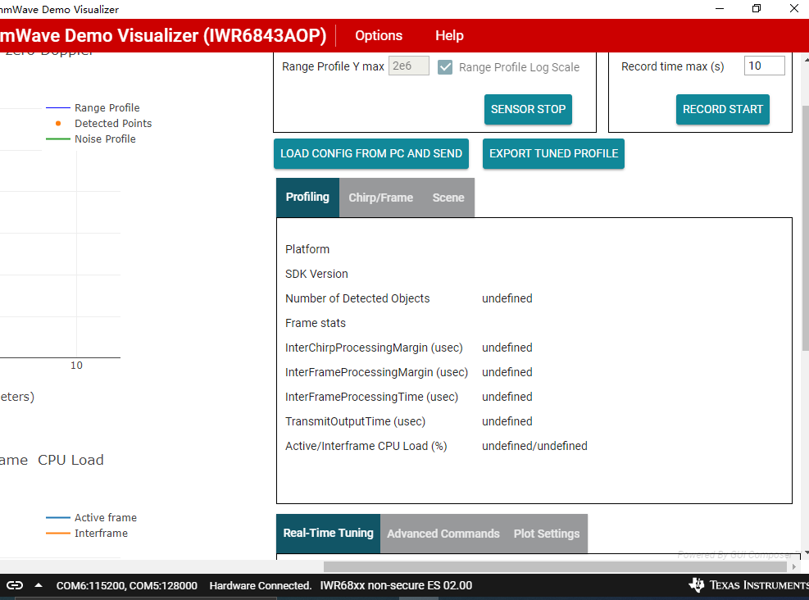Click the vertical scrollbar thumb
This screenshot has height=600, width=809.
[806, 228]
